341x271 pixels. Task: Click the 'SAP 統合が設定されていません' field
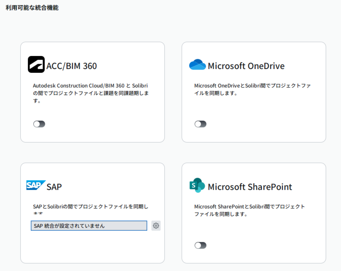coord(89,226)
